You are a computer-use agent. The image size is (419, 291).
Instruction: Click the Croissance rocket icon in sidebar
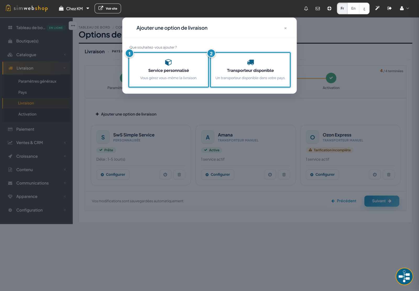[x=10, y=156]
